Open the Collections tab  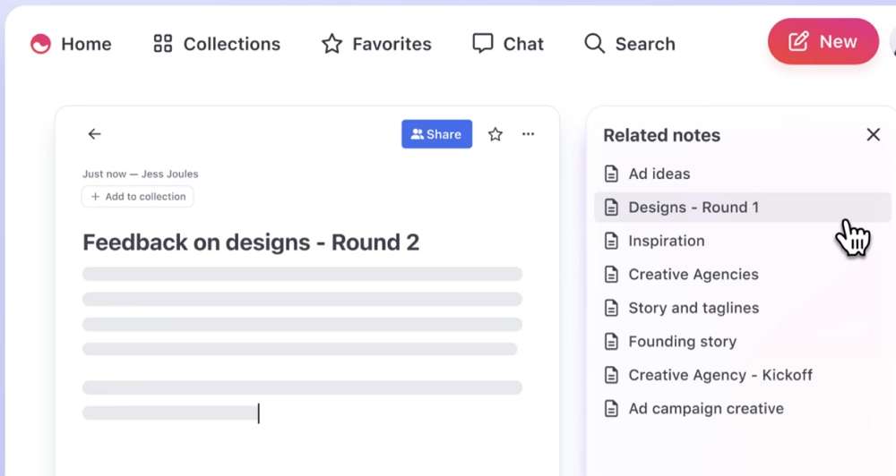click(217, 44)
